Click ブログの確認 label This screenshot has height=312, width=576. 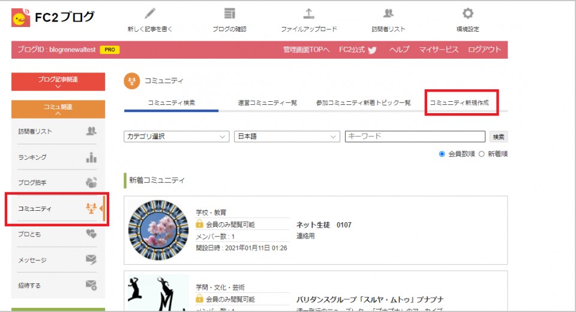[x=230, y=29]
